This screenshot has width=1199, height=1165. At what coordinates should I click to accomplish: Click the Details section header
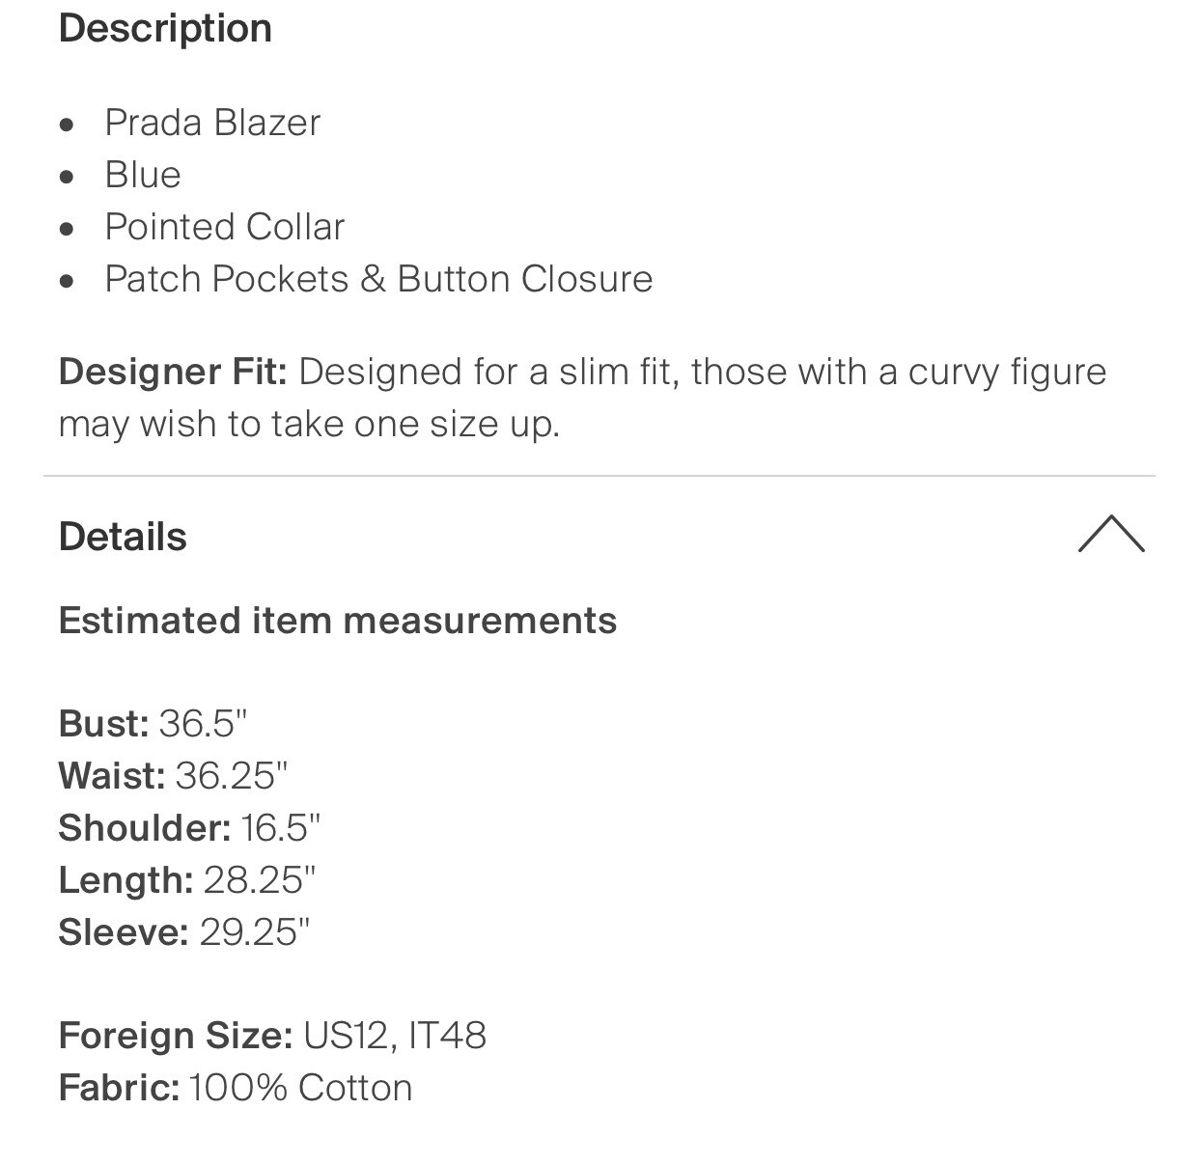coord(123,537)
